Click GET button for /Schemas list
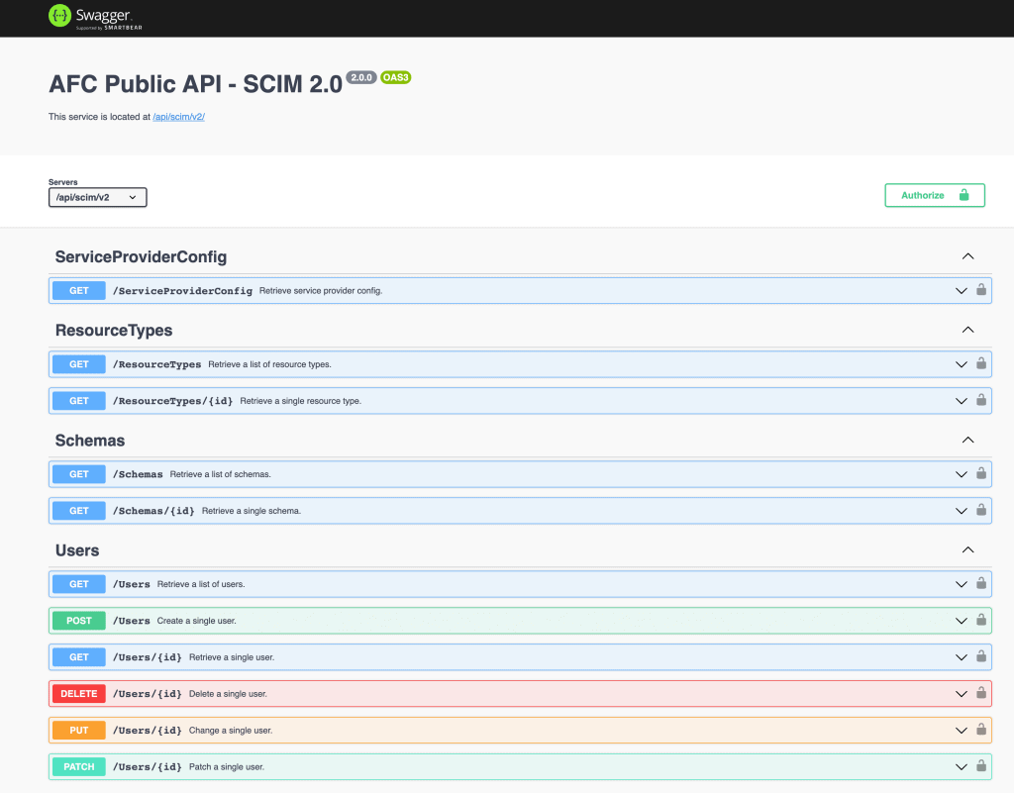 click(79, 474)
